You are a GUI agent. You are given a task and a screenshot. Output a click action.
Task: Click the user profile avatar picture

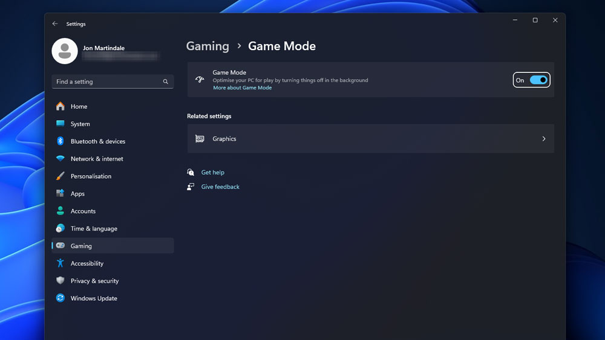pyautogui.click(x=65, y=51)
